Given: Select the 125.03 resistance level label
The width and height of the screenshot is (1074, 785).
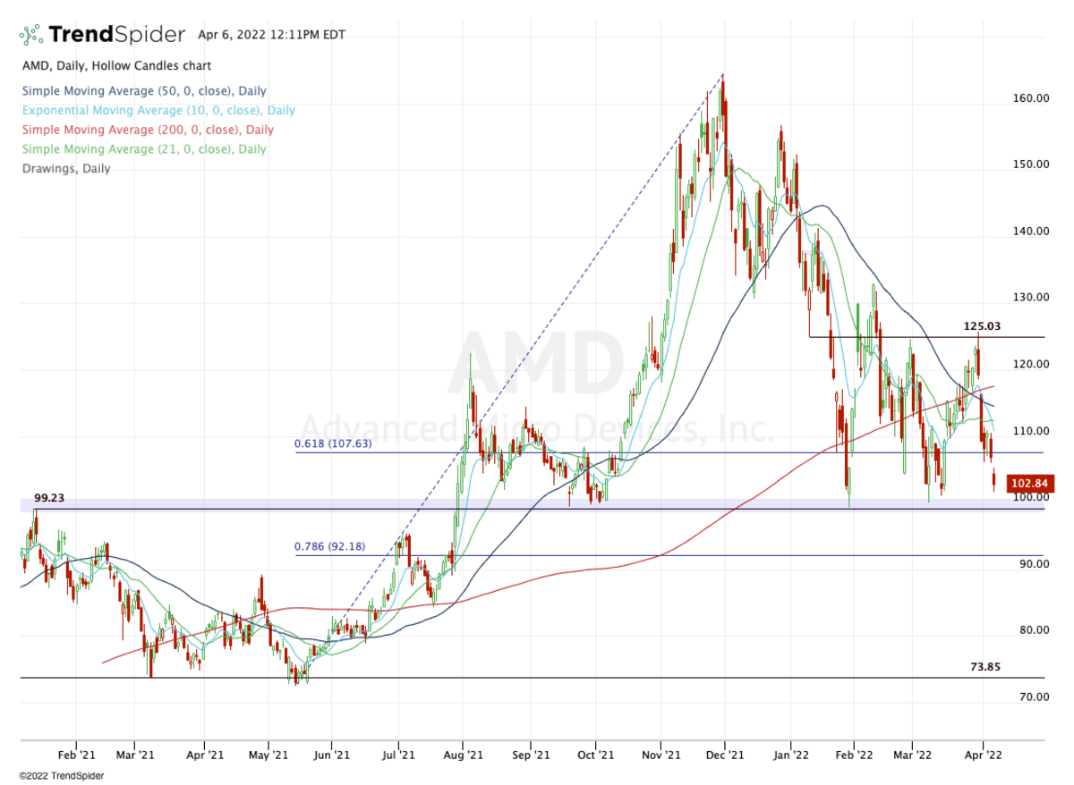Looking at the screenshot, I should pyautogui.click(x=982, y=327).
